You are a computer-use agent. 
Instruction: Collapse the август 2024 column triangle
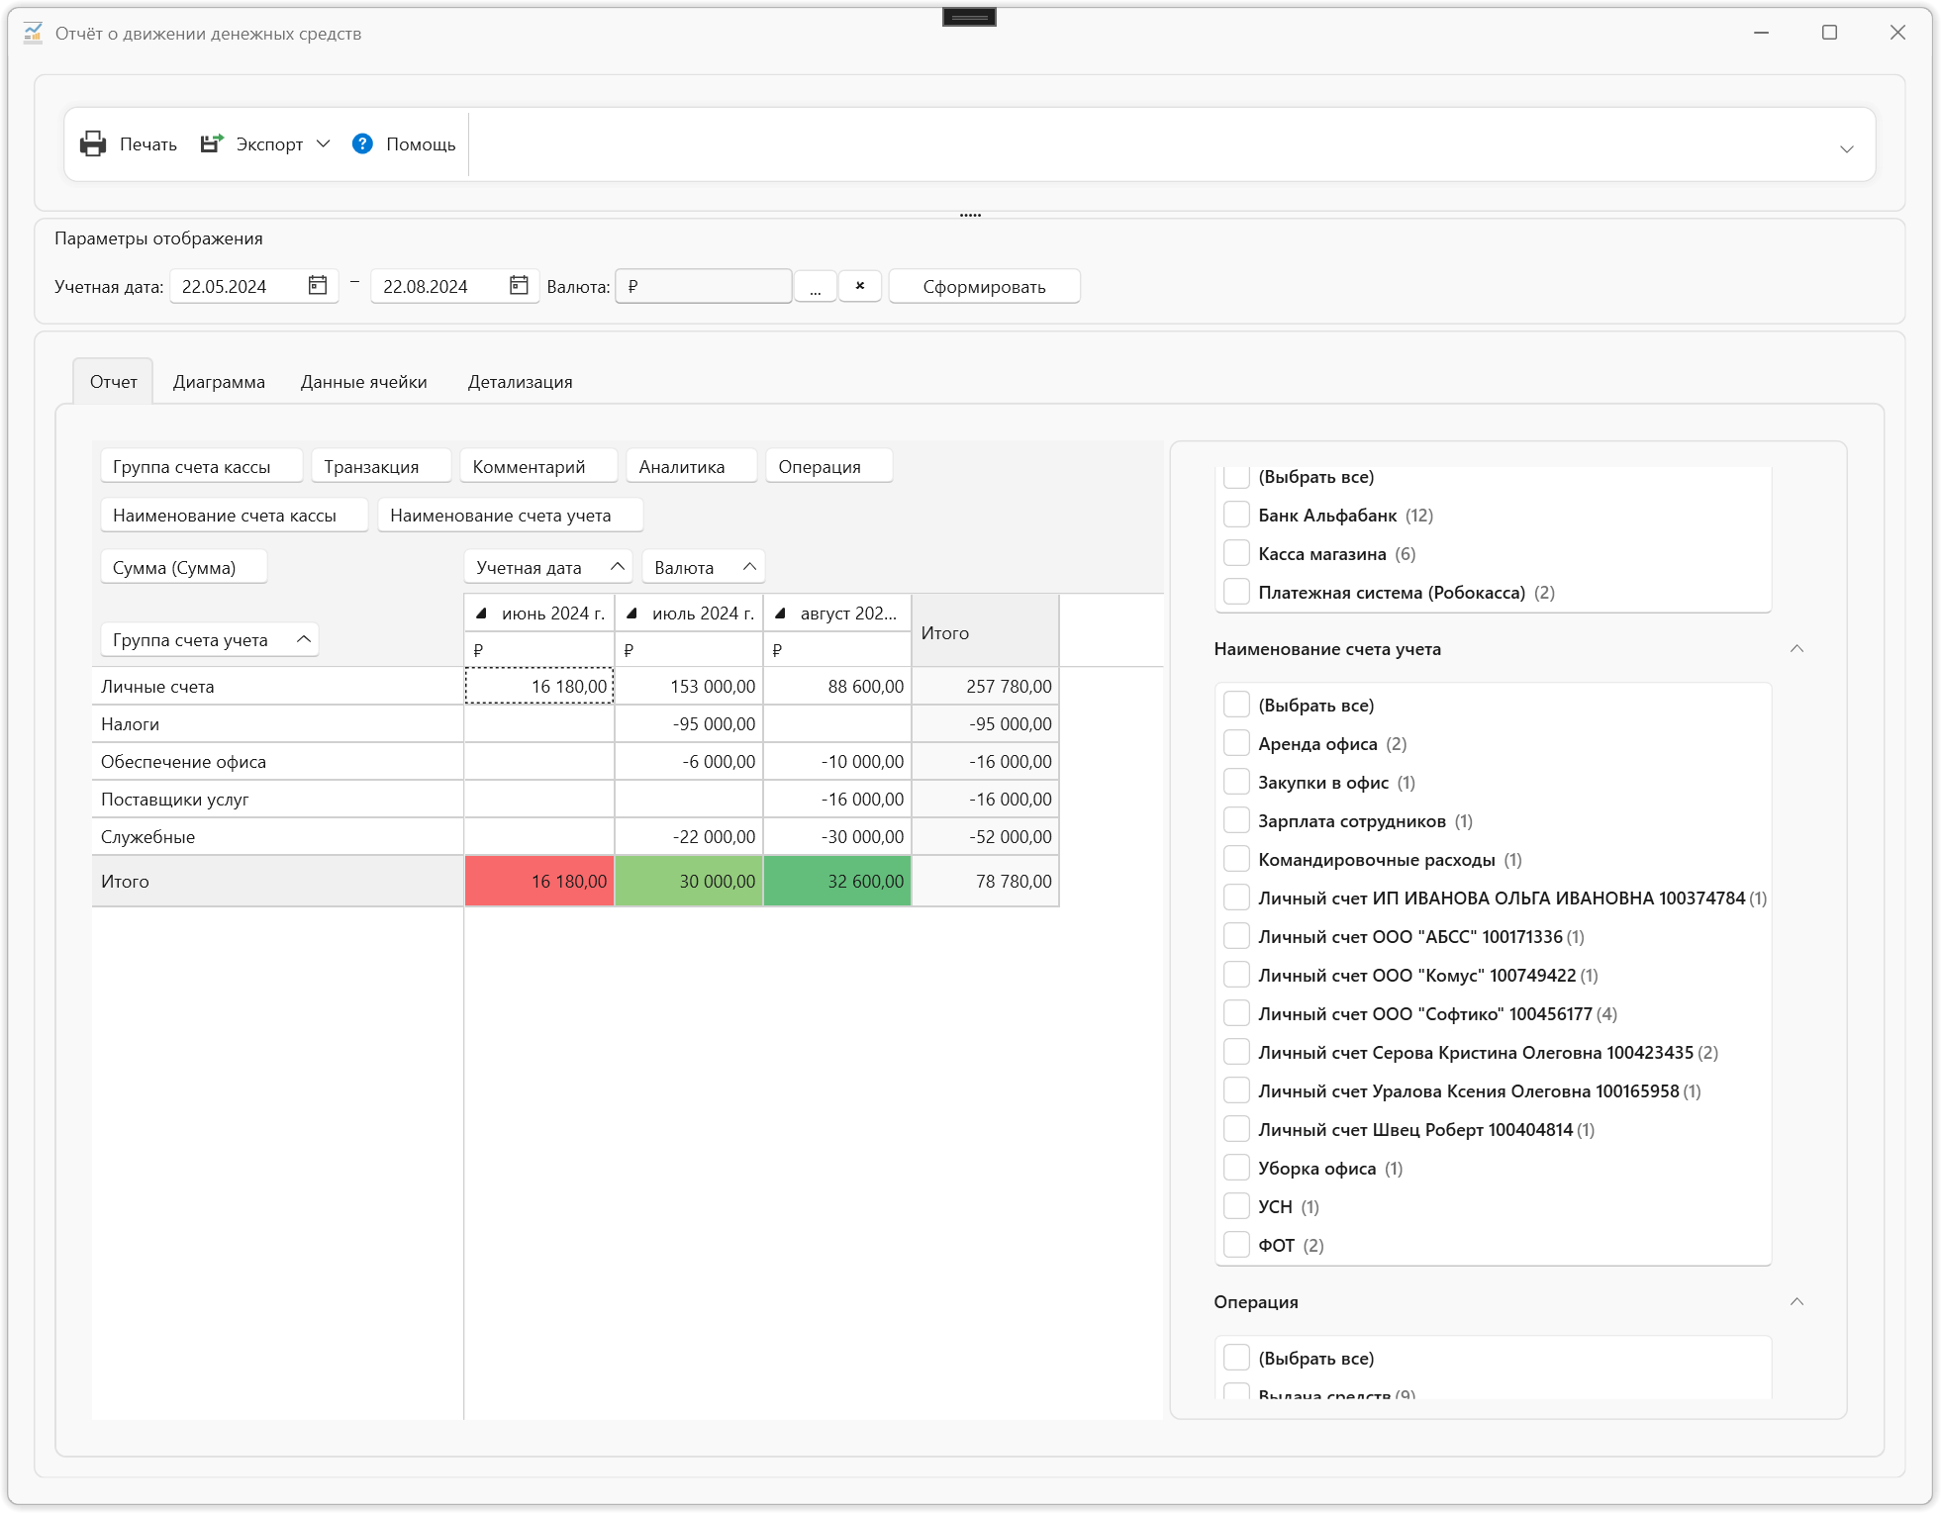780,614
